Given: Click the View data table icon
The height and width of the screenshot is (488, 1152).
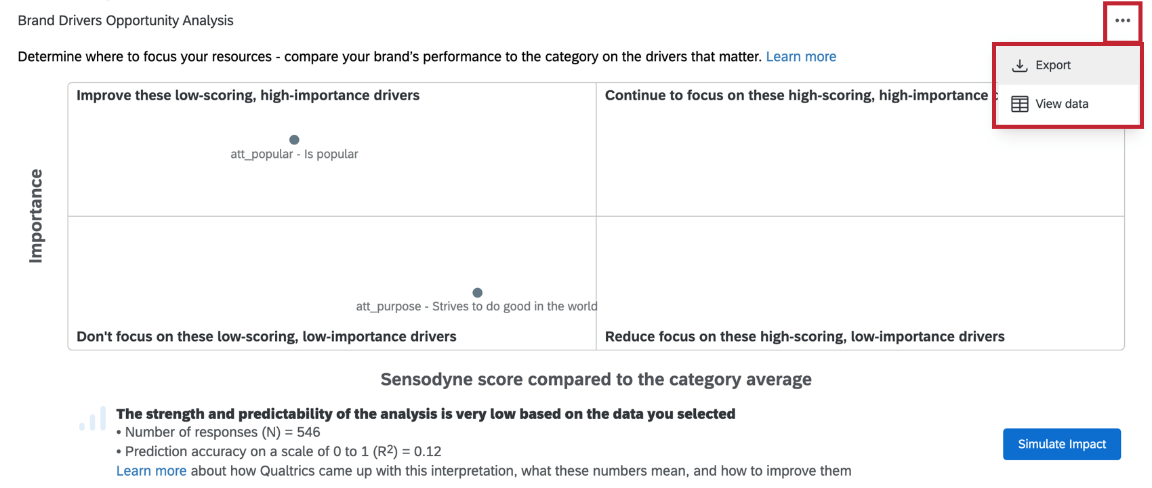Looking at the screenshot, I should (1019, 103).
